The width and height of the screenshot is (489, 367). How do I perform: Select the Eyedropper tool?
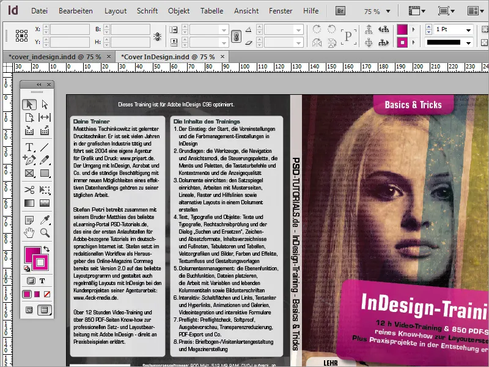click(45, 220)
